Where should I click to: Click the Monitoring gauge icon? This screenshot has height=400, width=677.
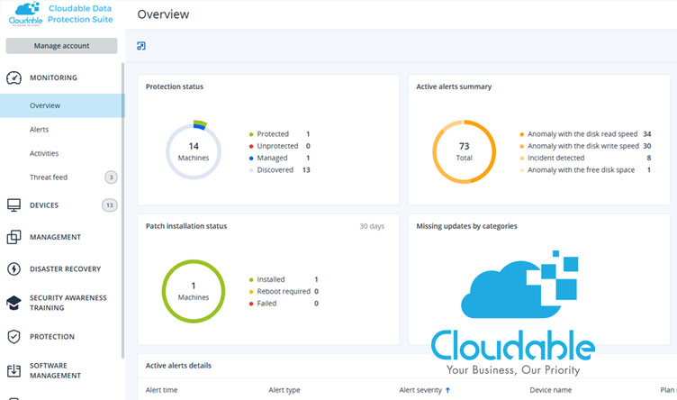coord(14,77)
